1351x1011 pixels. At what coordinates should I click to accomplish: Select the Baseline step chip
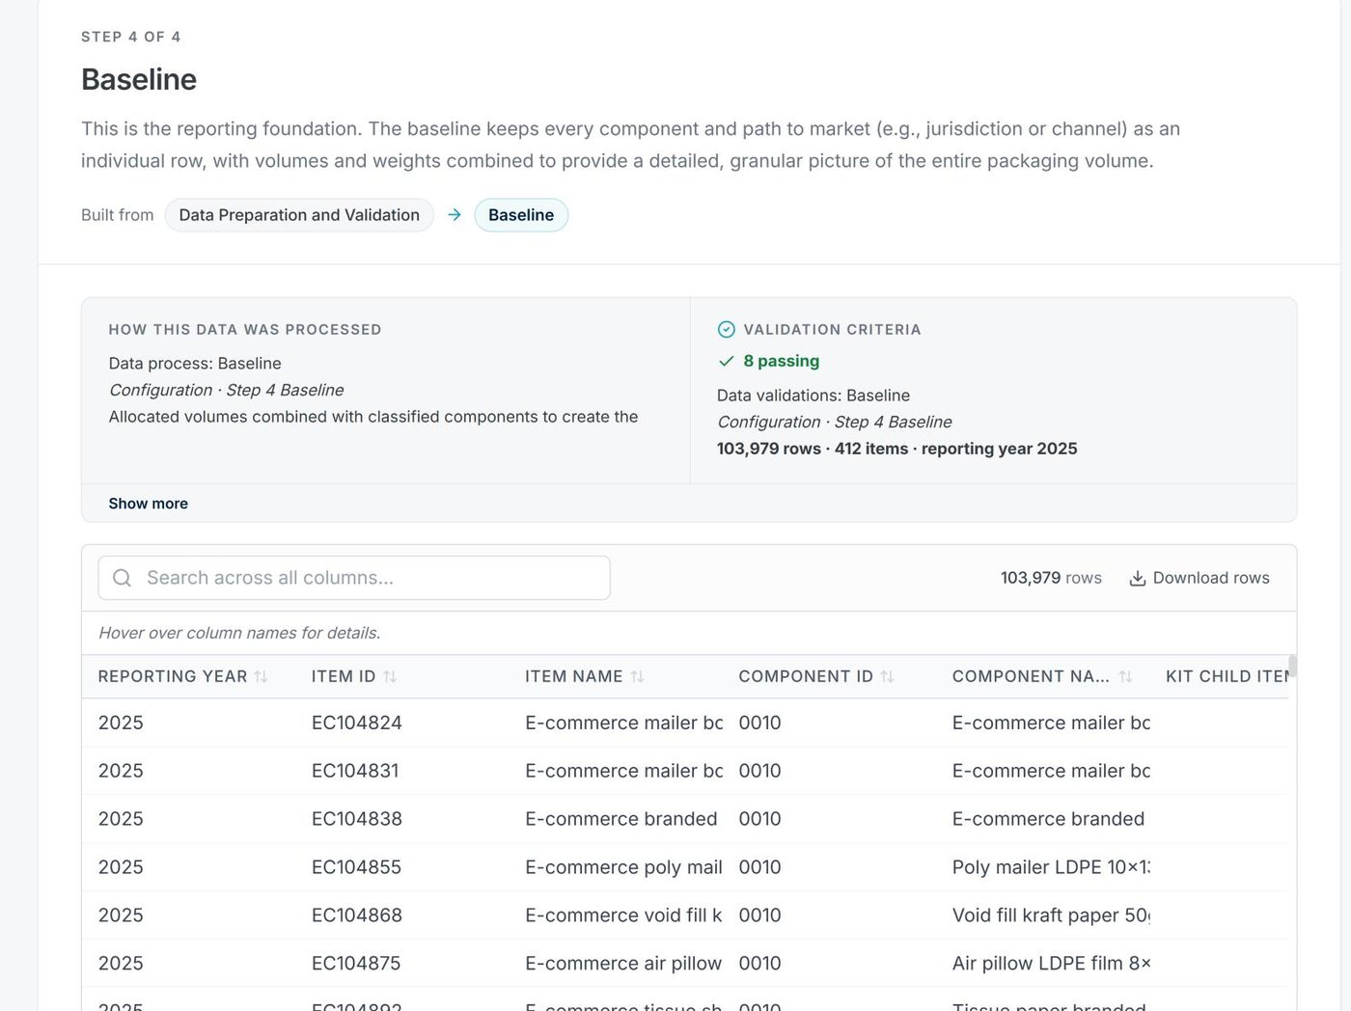pyautogui.click(x=521, y=215)
